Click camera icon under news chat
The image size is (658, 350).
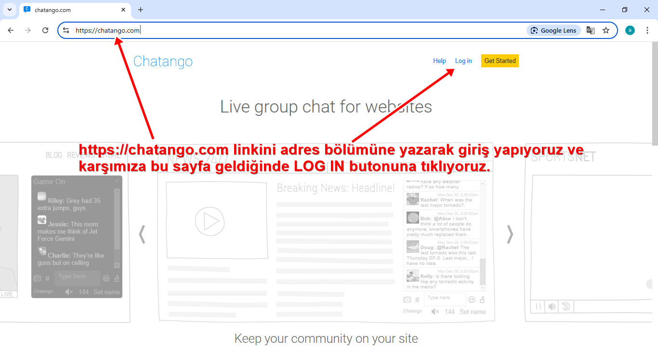pyautogui.click(x=408, y=300)
